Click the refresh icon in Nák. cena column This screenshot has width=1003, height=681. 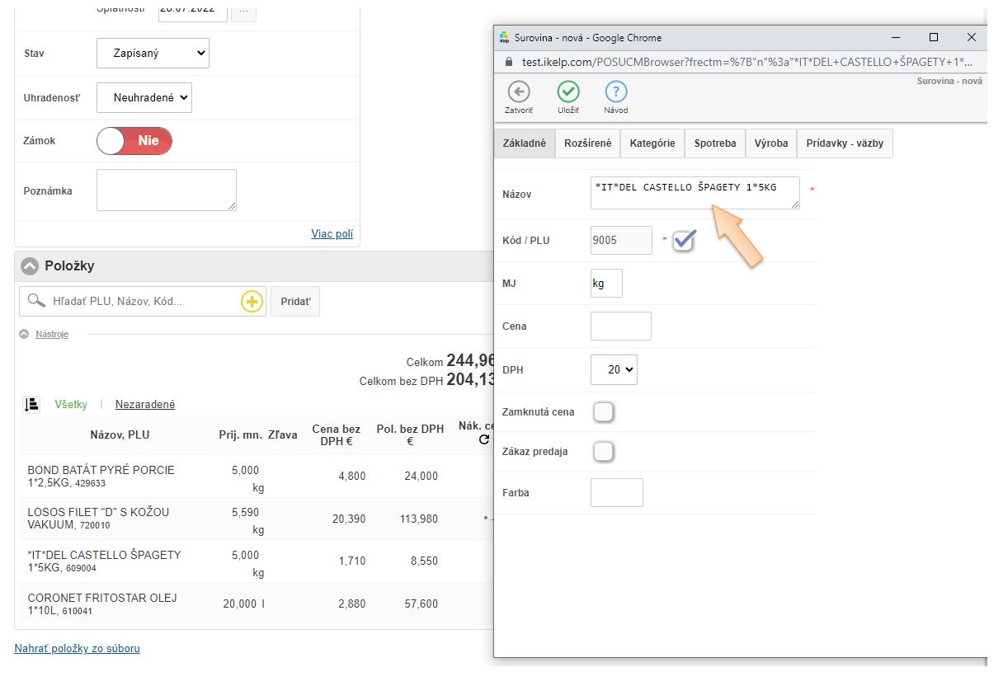pos(483,440)
